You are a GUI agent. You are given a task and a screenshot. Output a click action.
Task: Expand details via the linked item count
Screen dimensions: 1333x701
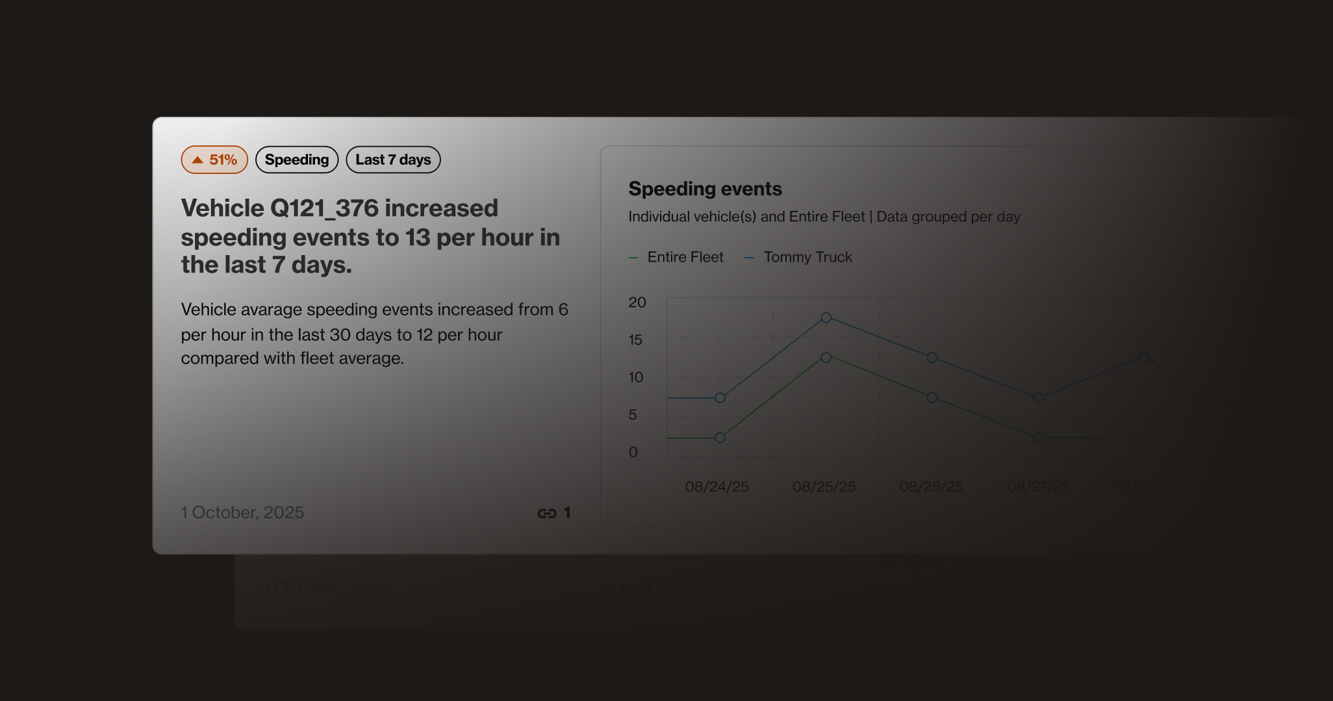coord(566,513)
